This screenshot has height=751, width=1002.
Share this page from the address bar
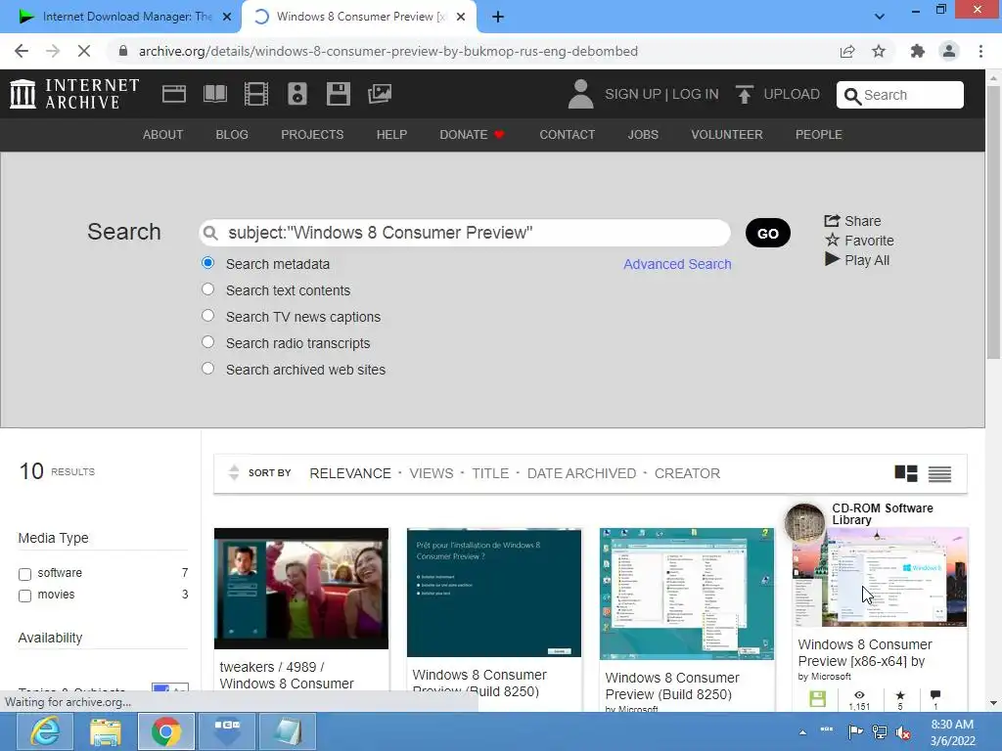pyautogui.click(x=847, y=51)
